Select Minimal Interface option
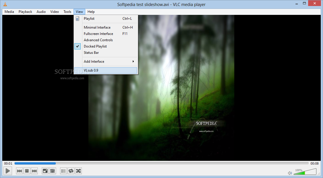 pyautogui.click(x=106, y=27)
